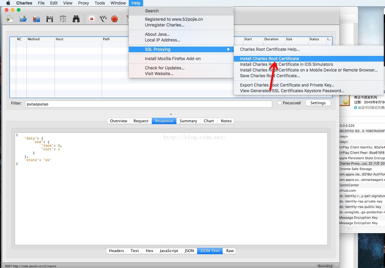Viewport: 385px width, 268px height.
Task: Close the session using the red-X folder icon
Action: point(36,19)
